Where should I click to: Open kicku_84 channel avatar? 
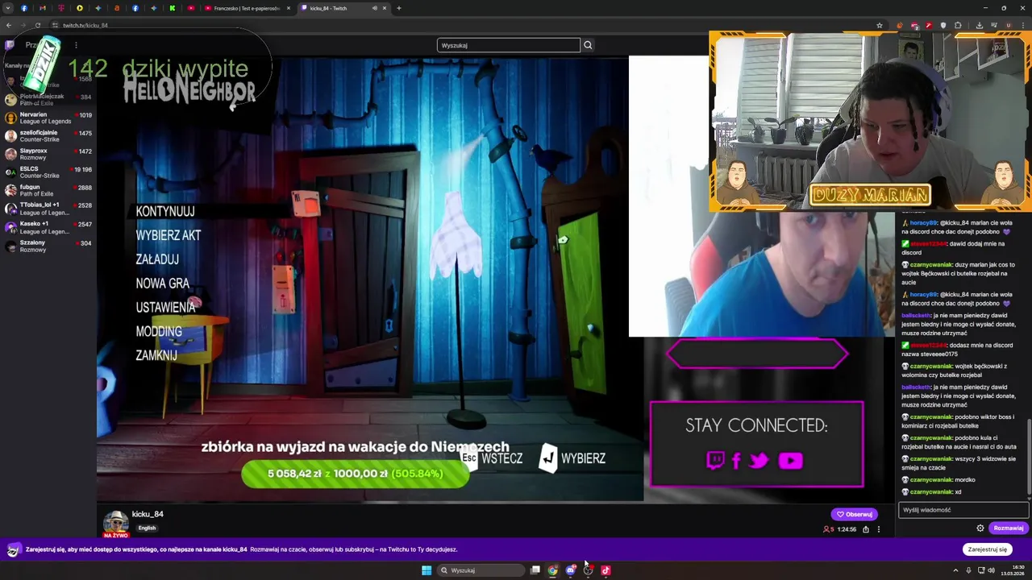(x=115, y=523)
